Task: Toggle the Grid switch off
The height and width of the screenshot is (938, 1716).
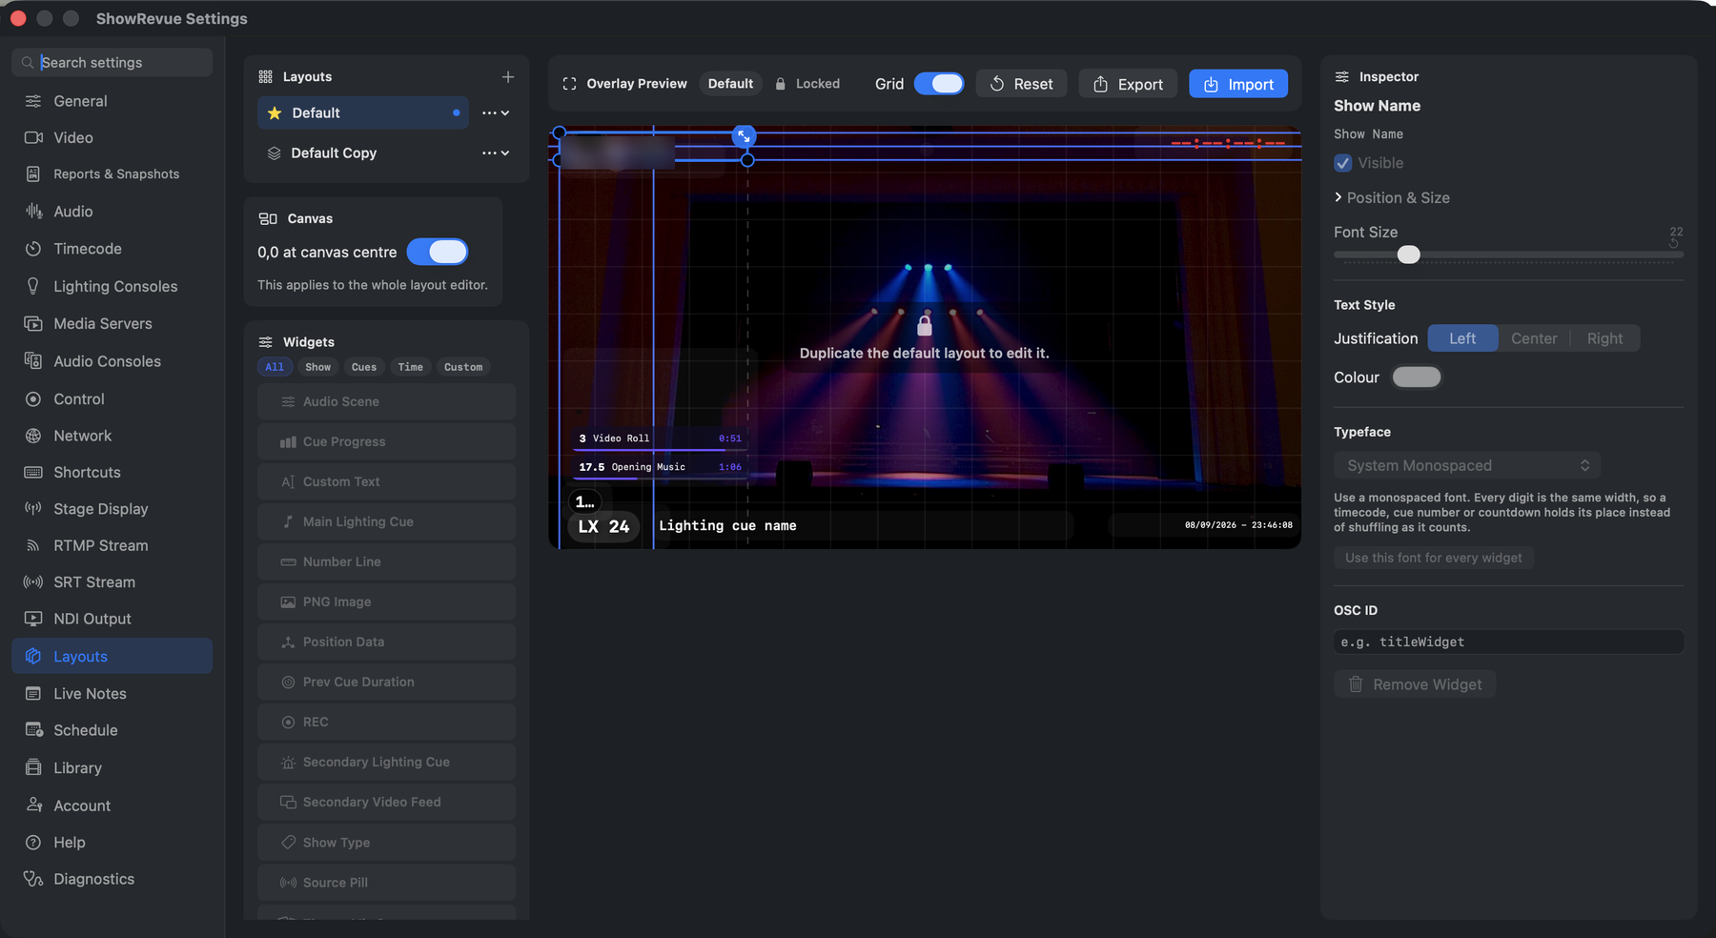Action: coord(939,84)
